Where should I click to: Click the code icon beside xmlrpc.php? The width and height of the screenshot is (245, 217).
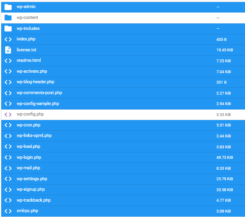(x=8, y=211)
